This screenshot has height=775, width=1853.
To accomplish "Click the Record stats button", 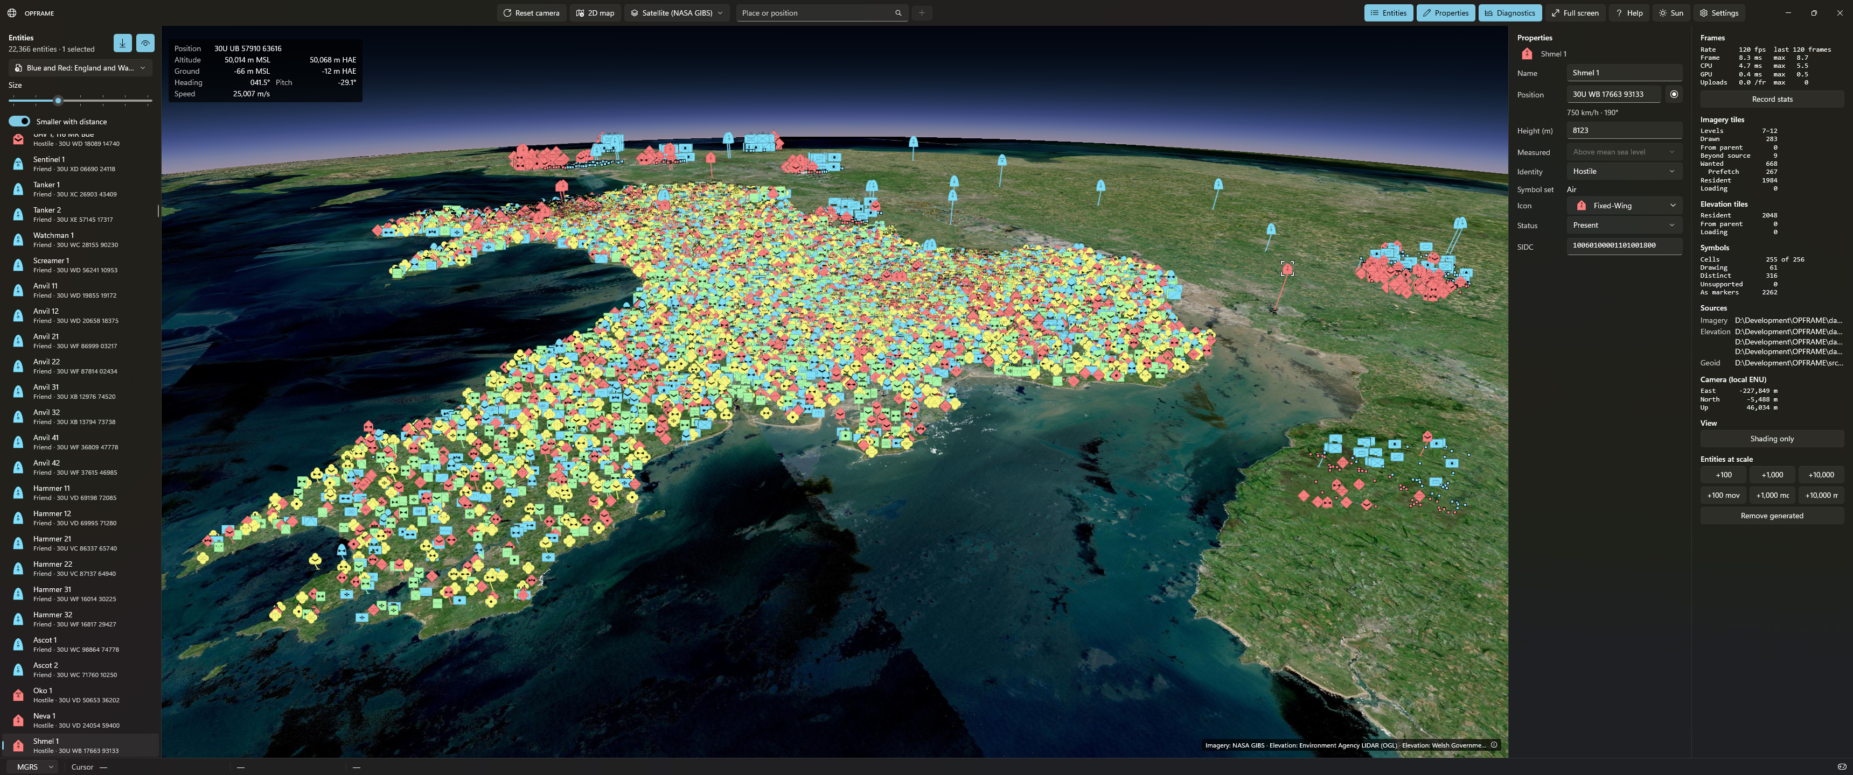I will tap(1771, 99).
